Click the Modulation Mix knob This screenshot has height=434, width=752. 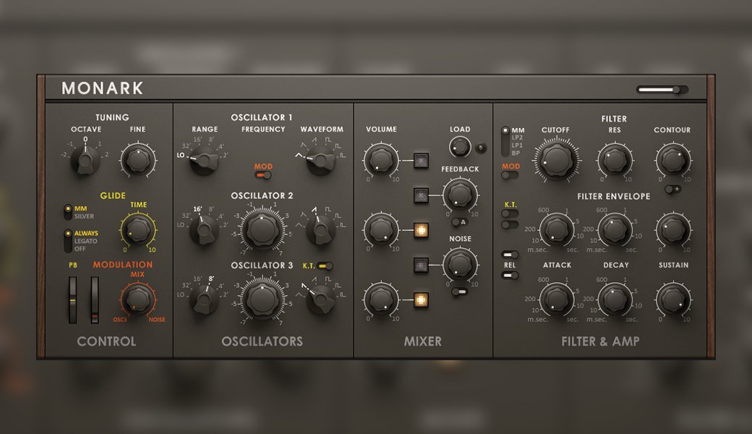(x=137, y=299)
